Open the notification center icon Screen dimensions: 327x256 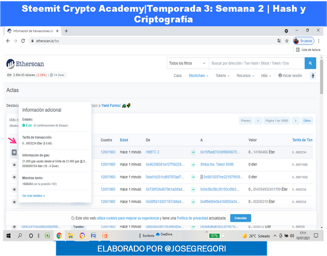point(316,236)
